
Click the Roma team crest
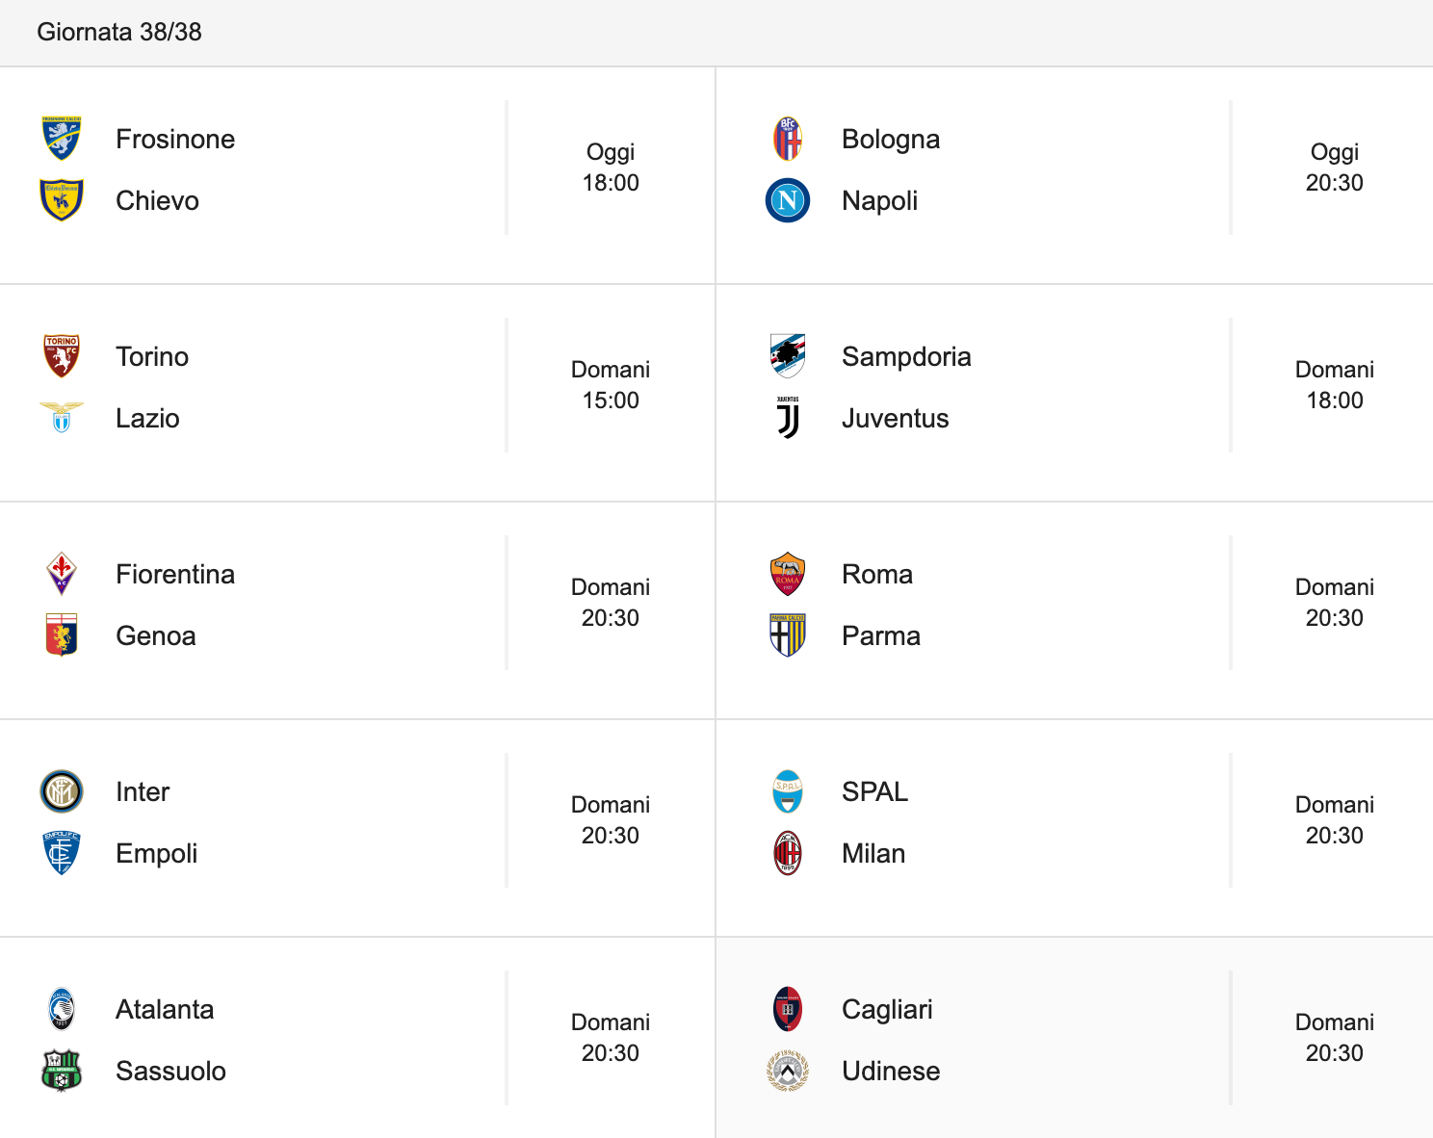click(x=788, y=574)
